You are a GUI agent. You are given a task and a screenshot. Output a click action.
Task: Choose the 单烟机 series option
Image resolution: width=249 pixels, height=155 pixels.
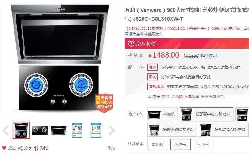click(x=162, y=114)
